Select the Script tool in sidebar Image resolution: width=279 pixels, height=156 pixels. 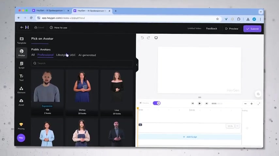22,65
